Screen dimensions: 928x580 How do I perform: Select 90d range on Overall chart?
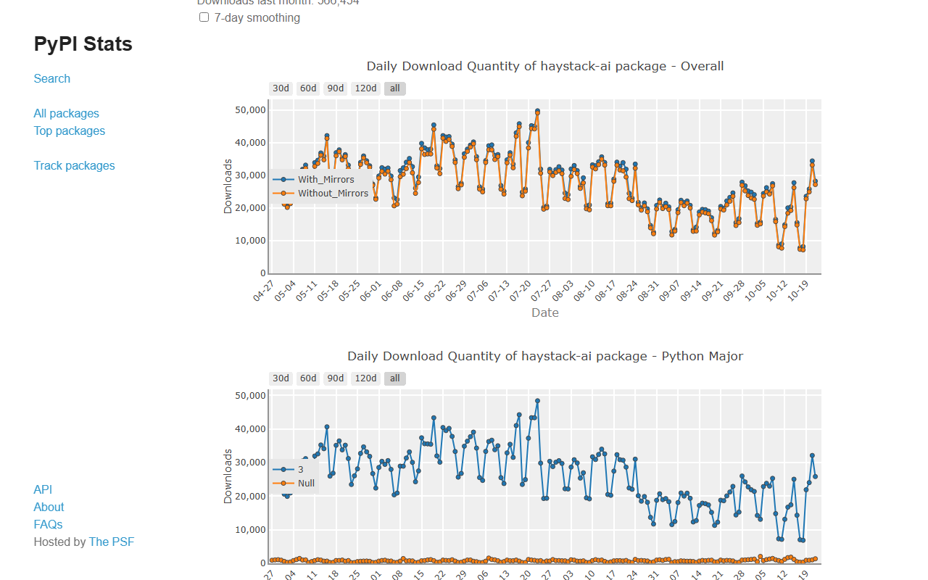[336, 88]
